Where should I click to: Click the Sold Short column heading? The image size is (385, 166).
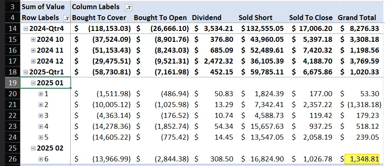(255, 18)
